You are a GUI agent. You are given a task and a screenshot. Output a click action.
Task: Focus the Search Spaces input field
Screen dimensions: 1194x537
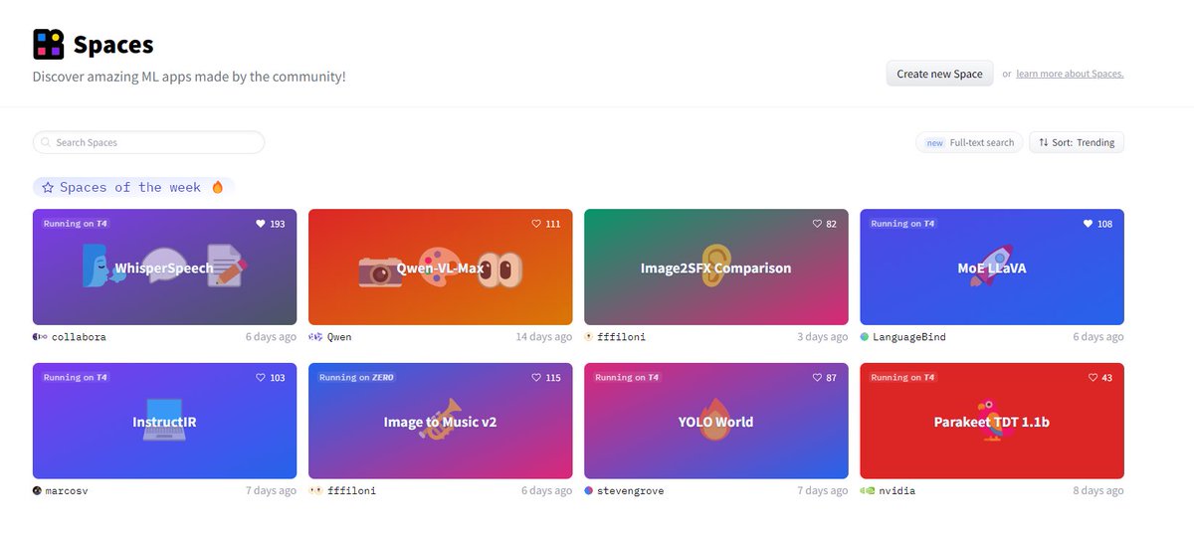(148, 142)
